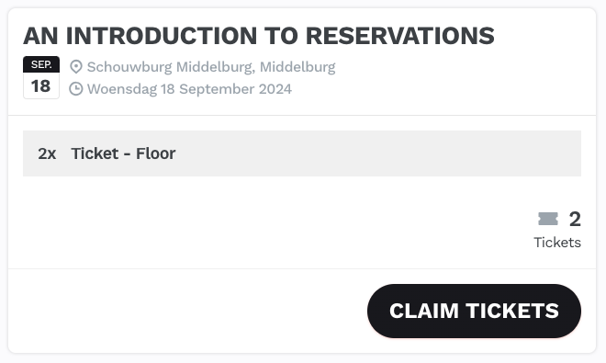Image resolution: width=606 pixels, height=363 pixels.
Task: Click the word Middelburg after the comma
Action: pos(297,67)
